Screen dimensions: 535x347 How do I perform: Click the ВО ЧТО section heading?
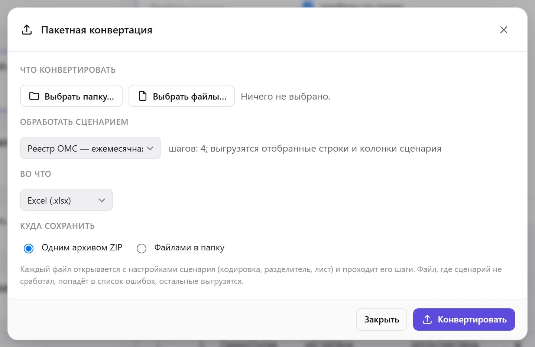pos(36,174)
